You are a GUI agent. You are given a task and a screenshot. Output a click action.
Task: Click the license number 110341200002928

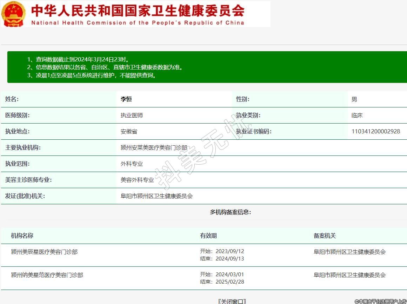tap(375, 132)
